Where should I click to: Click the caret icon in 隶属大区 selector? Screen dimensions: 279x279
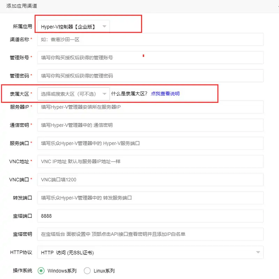click(104, 94)
